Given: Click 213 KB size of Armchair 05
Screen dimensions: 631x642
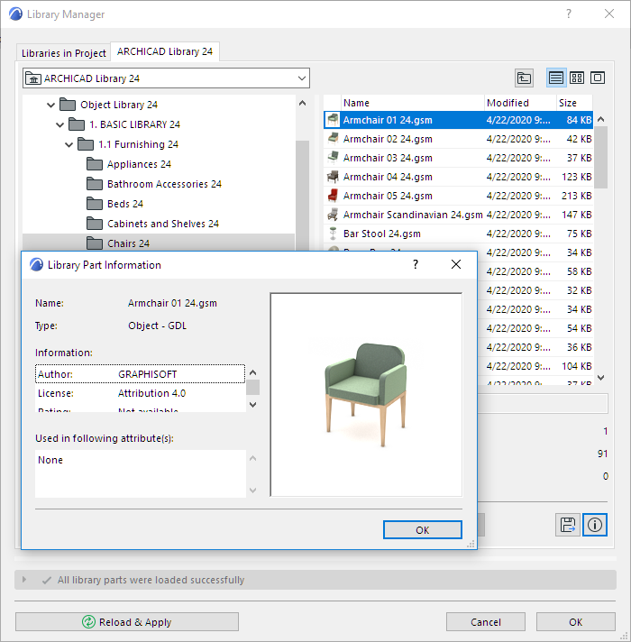Looking at the screenshot, I should click(x=577, y=196).
